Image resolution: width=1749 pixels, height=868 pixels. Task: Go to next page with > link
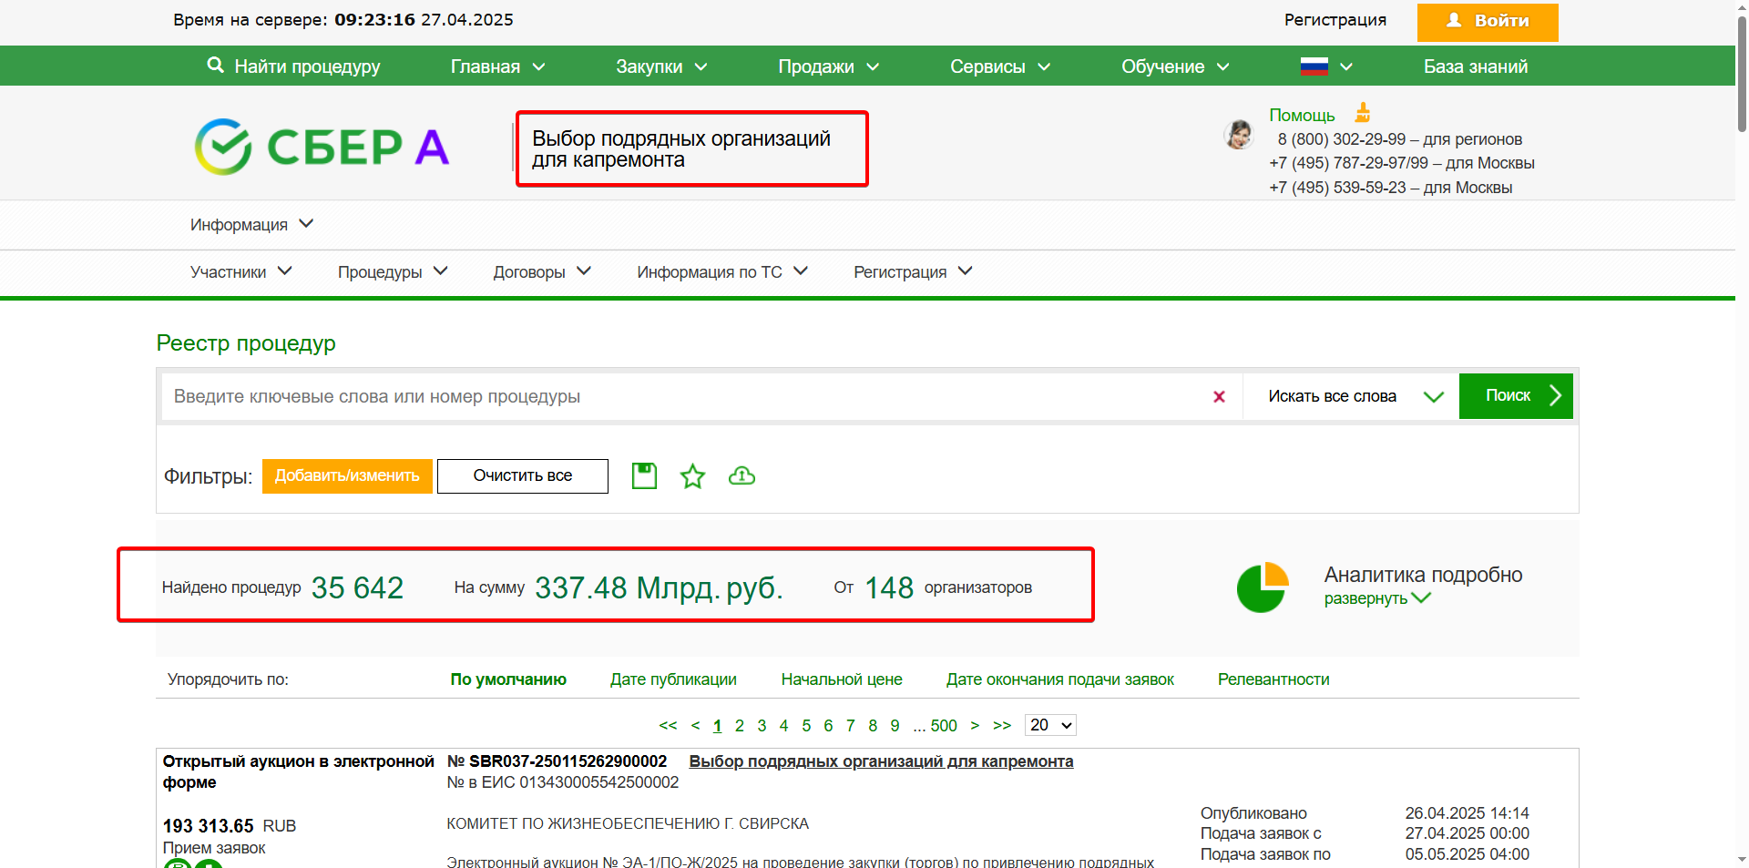tap(975, 725)
